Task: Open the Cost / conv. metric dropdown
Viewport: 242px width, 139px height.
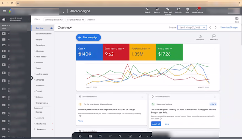Action: 165,49
